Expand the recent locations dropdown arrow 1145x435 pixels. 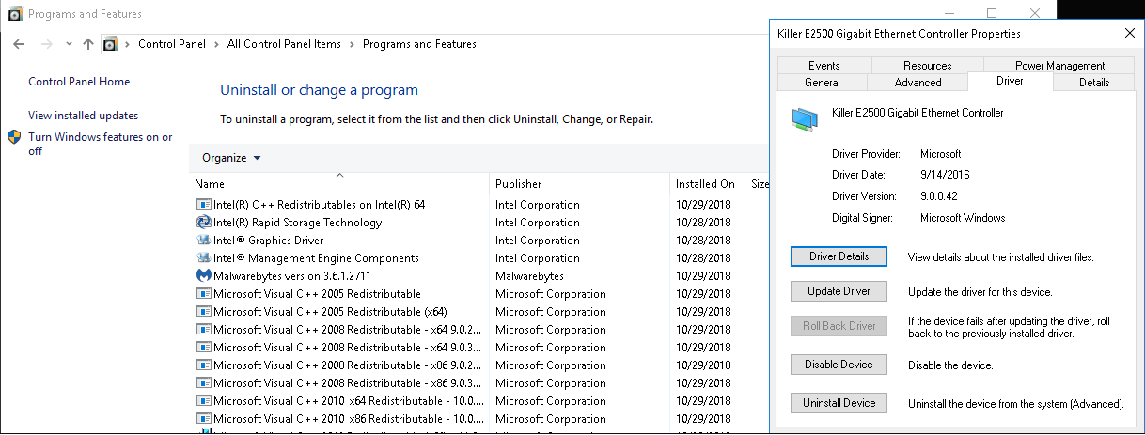[x=69, y=44]
